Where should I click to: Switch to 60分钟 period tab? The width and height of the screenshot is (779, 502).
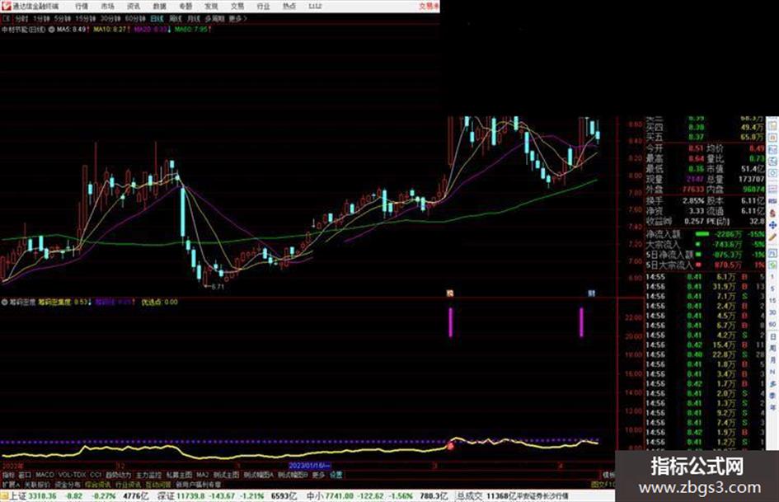(135, 19)
